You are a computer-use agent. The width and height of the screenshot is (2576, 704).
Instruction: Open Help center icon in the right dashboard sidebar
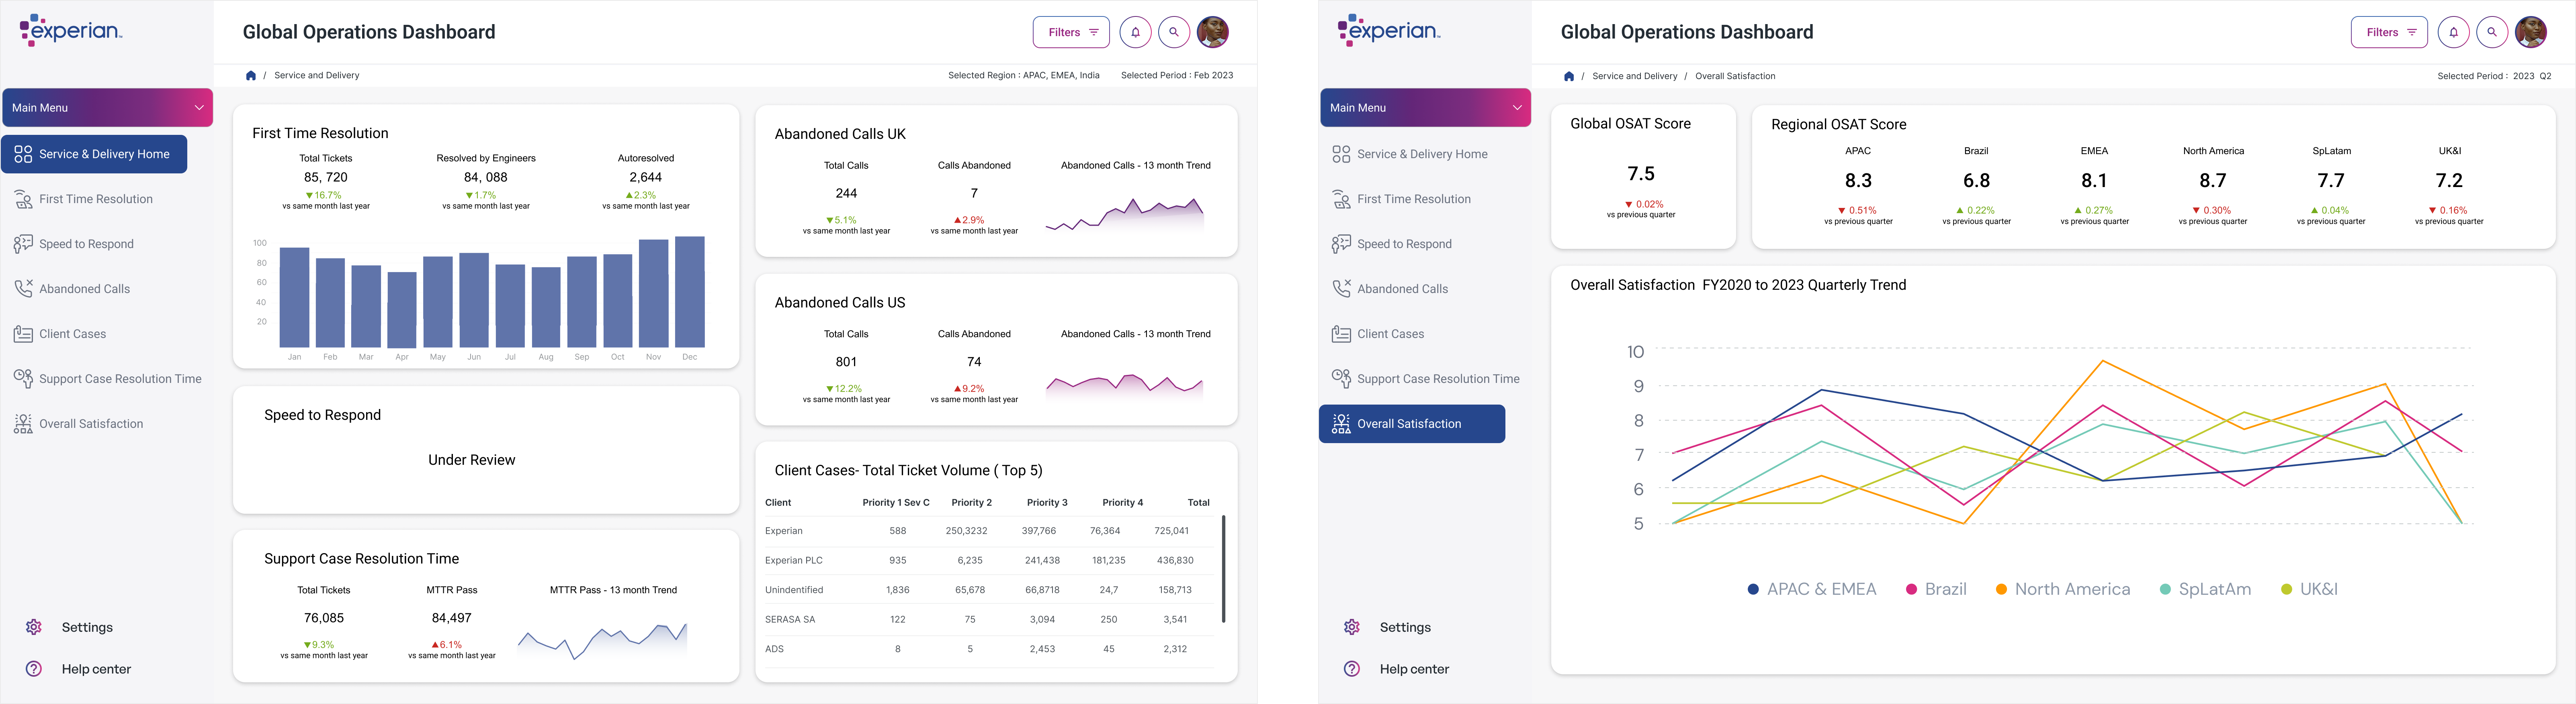(1352, 669)
